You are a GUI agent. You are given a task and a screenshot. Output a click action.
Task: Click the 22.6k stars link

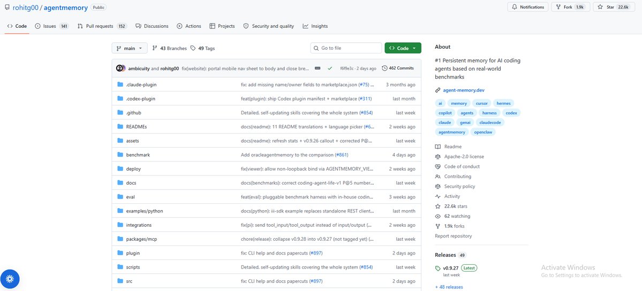[455, 206]
